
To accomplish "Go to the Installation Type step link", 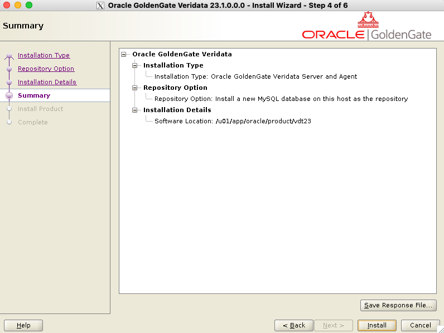I will pos(44,56).
